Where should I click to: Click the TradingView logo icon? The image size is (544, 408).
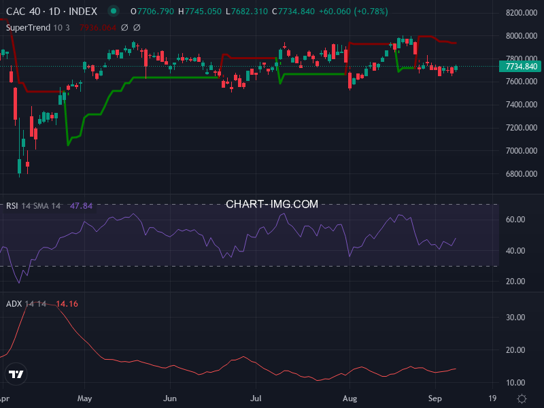[16, 374]
